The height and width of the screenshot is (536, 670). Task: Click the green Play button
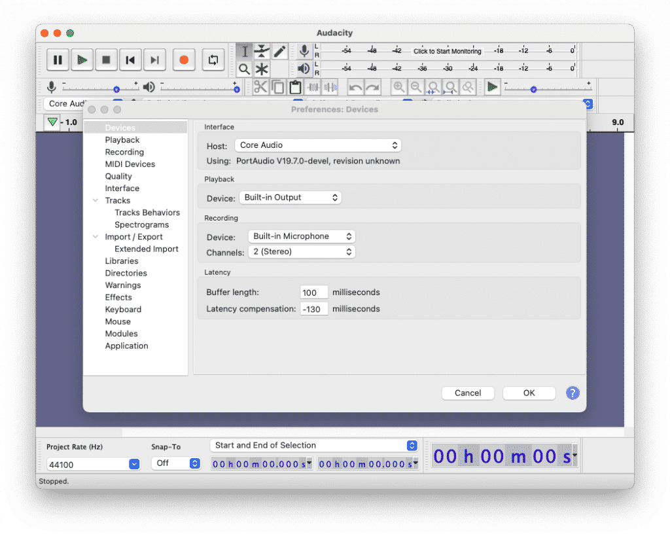(x=82, y=60)
